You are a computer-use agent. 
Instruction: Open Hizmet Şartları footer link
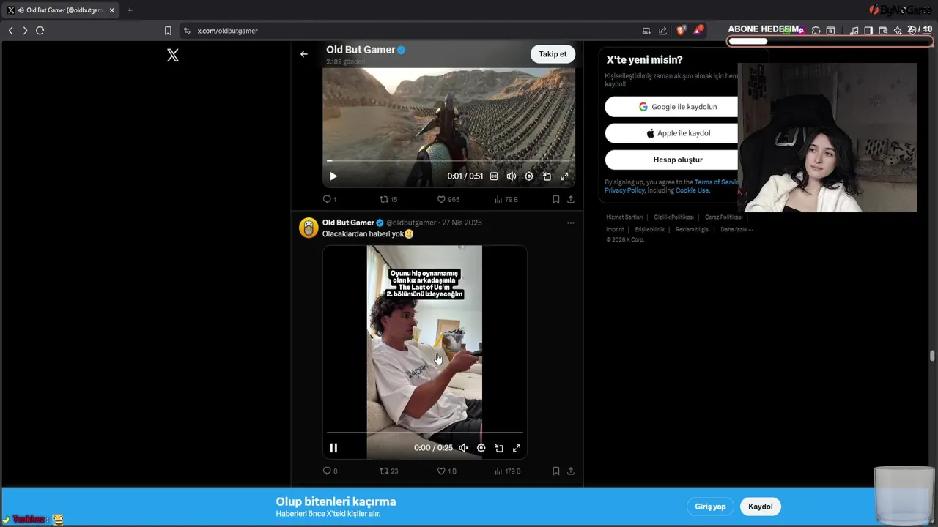624,217
